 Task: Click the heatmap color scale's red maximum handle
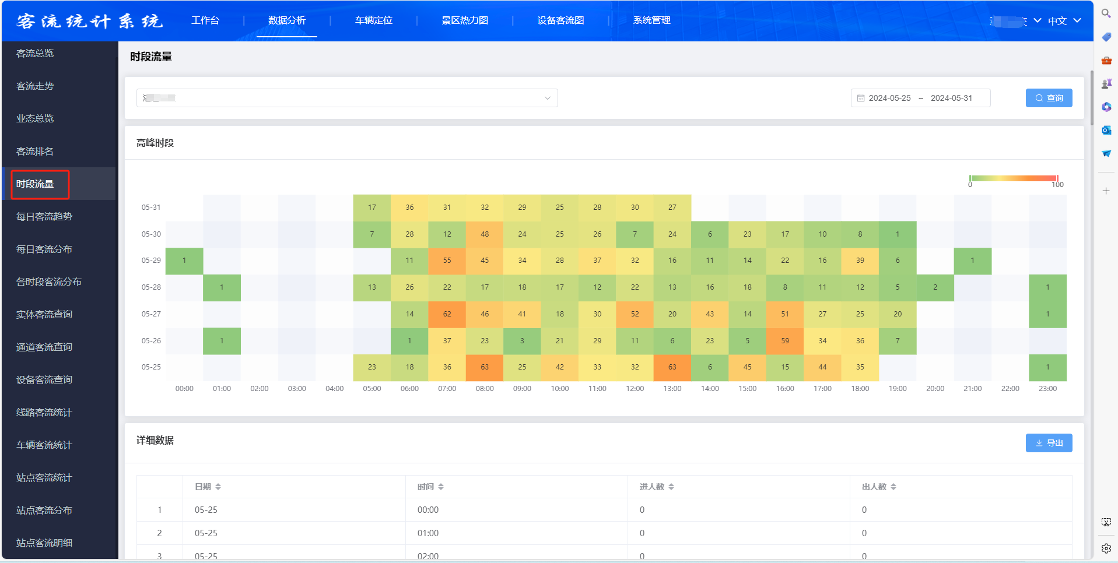click(1057, 178)
